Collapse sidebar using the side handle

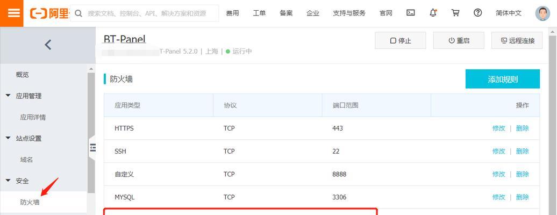pyautogui.click(x=92, y=147)
